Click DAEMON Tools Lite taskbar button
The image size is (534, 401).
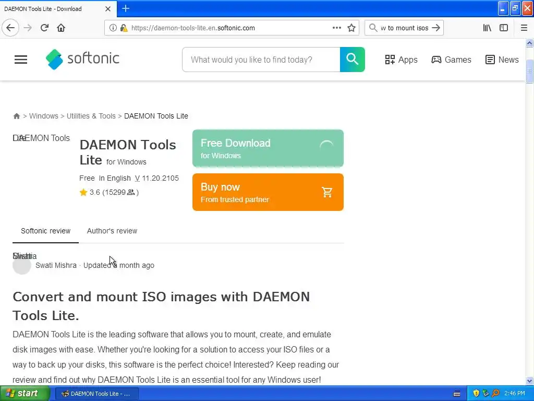tap(96, 394)
